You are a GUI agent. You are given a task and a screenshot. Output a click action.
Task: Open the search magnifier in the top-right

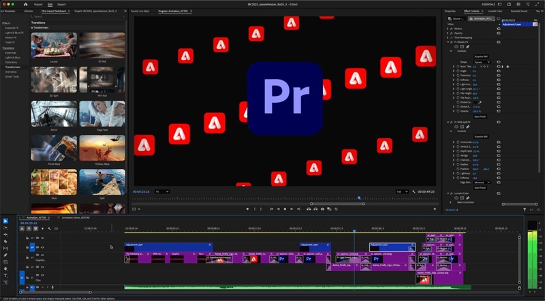click(x=527, y=4)
